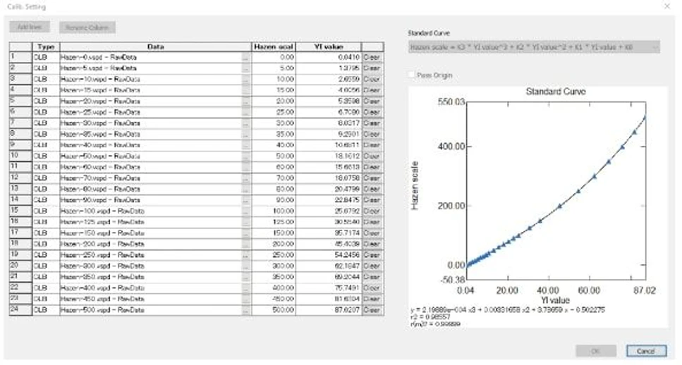The width and height of the screenshot is (682, 365).
Task: Enable the Pass Origin checkbox
Action: (x=413, y=75)
